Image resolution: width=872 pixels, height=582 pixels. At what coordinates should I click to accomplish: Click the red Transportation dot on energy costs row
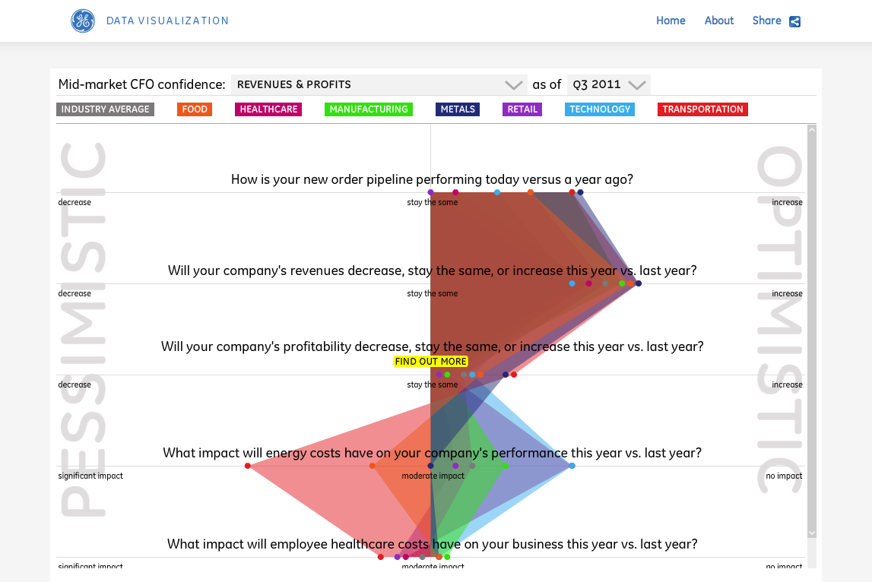[x=248, y=466]
